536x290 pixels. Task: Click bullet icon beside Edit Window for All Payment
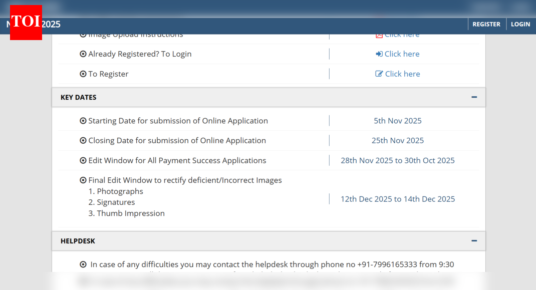tap(83, 160)
